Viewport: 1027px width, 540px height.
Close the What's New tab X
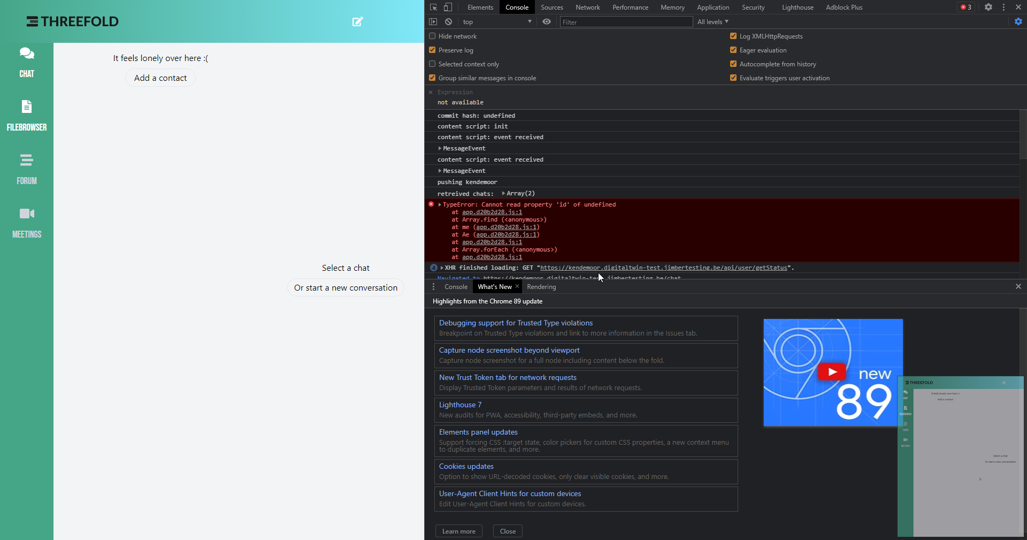pos(517,286)
